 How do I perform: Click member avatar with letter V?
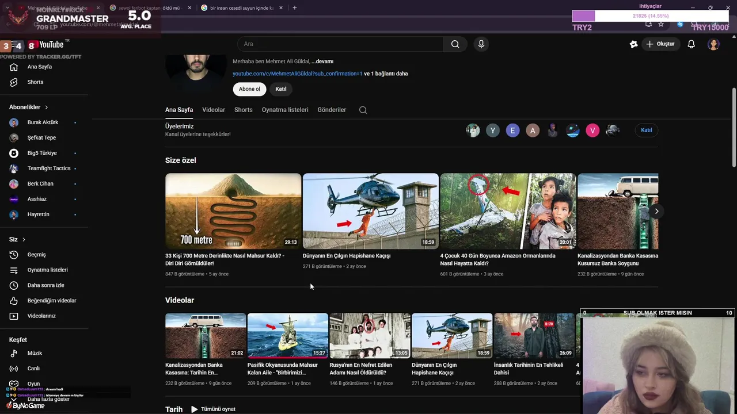pyautogui.click(x=592, y=131)
